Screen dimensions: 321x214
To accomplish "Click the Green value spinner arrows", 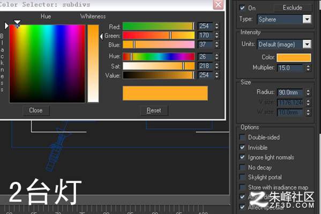I will tap(217, 35).
